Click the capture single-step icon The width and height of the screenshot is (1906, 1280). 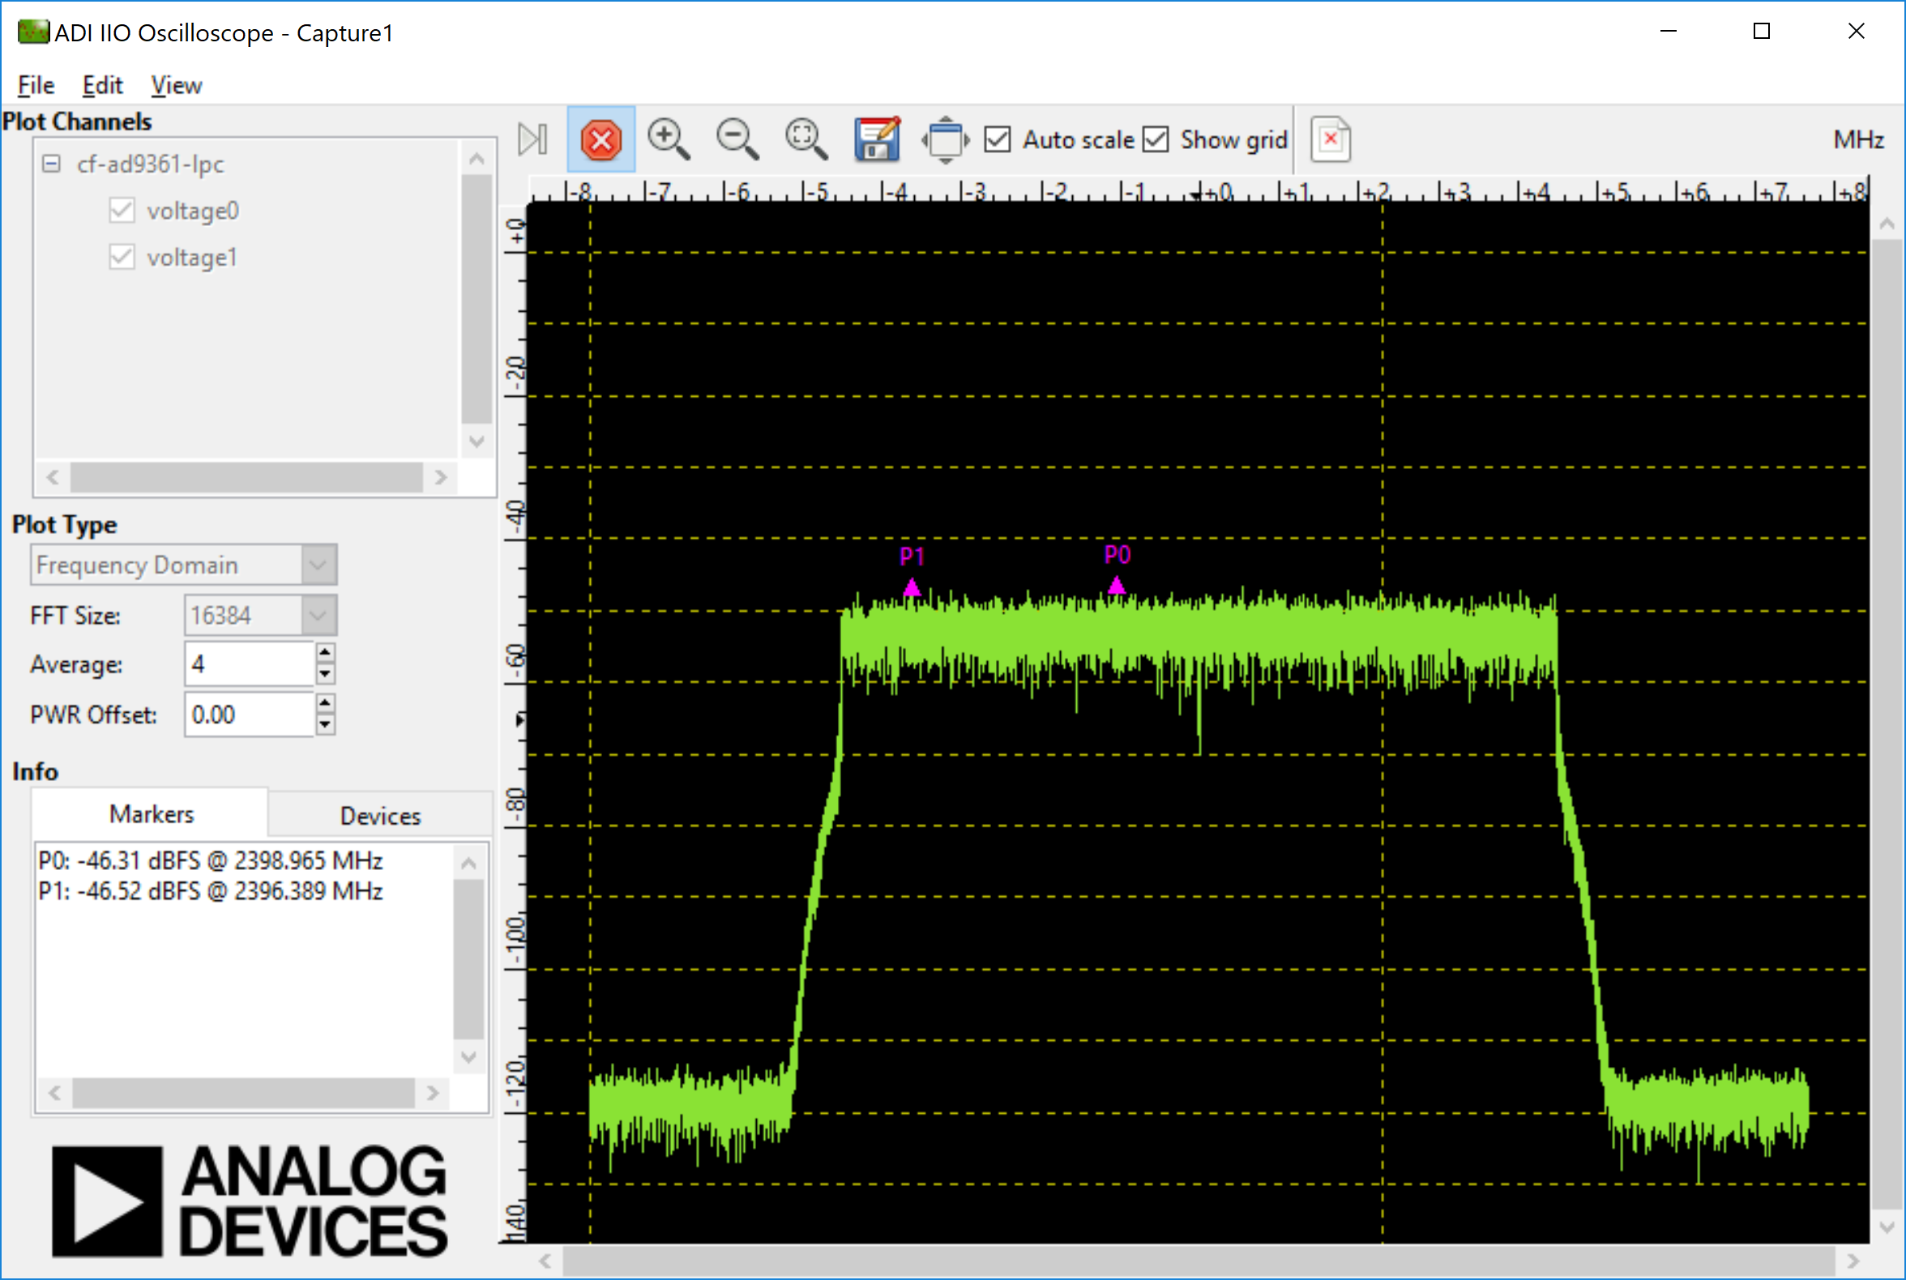(x=532, y=139)
